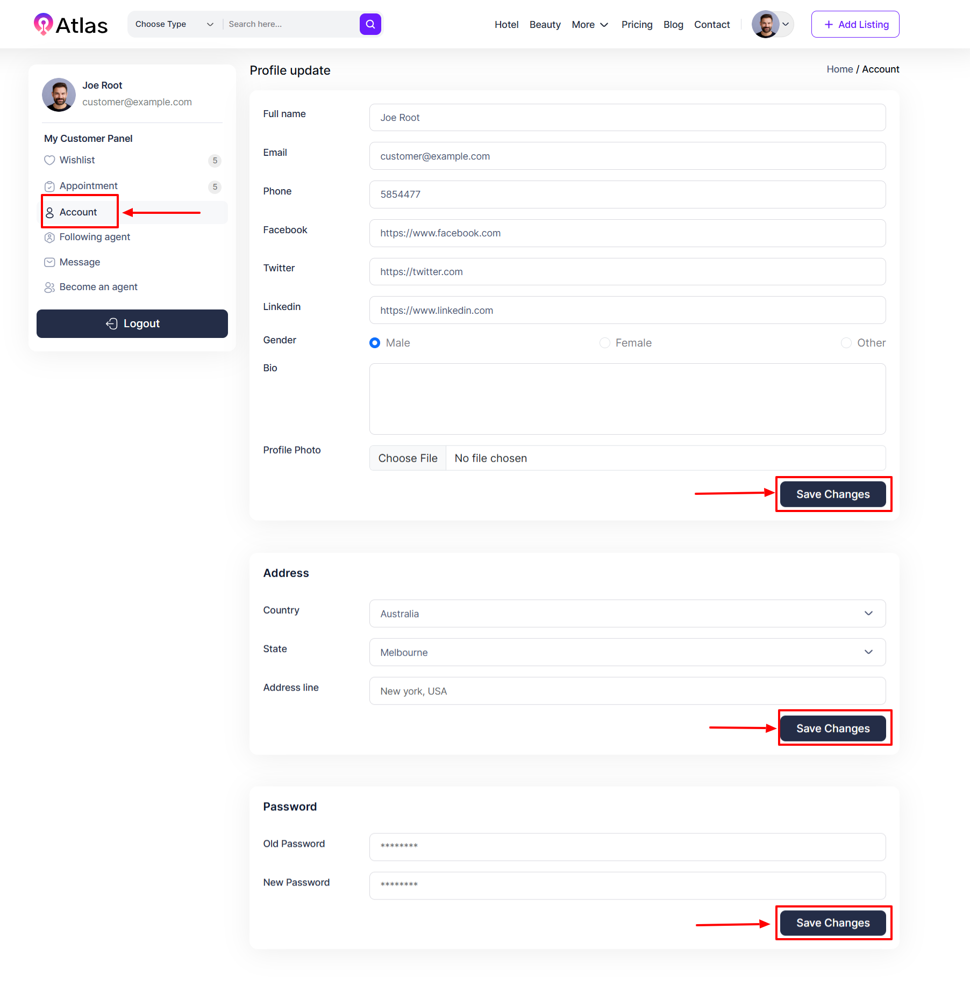This screenshot has height=994, width=970.
Task: Open the Pricing menu item
Action: point(637,25)
